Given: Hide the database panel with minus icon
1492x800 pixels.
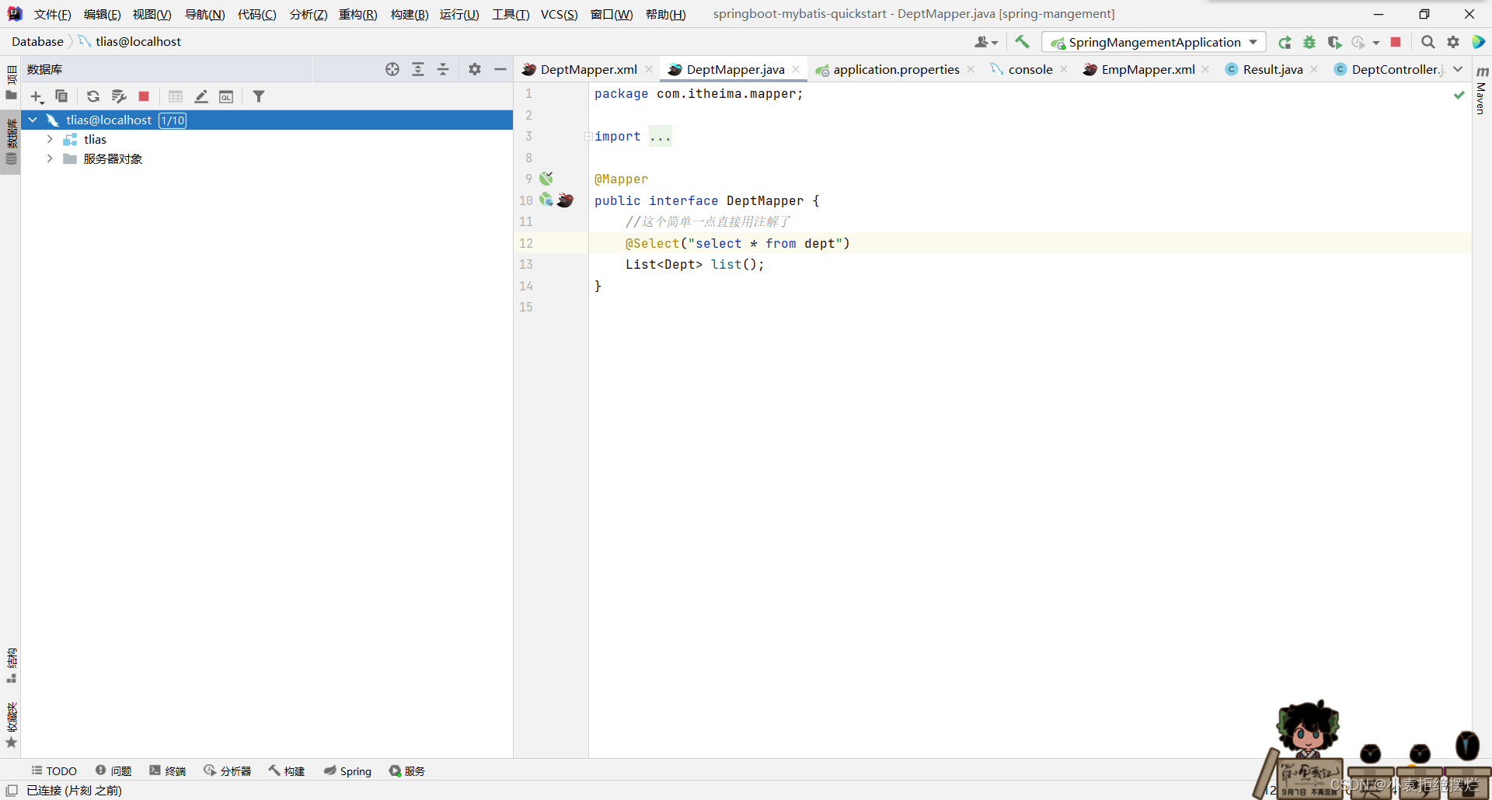Looking at the screenshot, I should [500, 69].
